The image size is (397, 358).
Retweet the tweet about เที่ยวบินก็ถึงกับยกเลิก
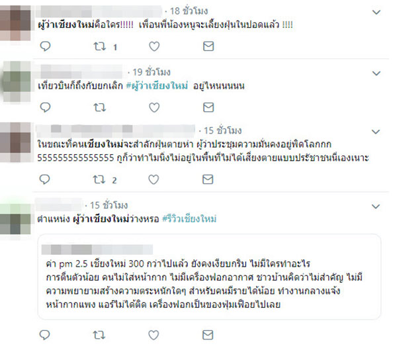click(x=99, y=108)
